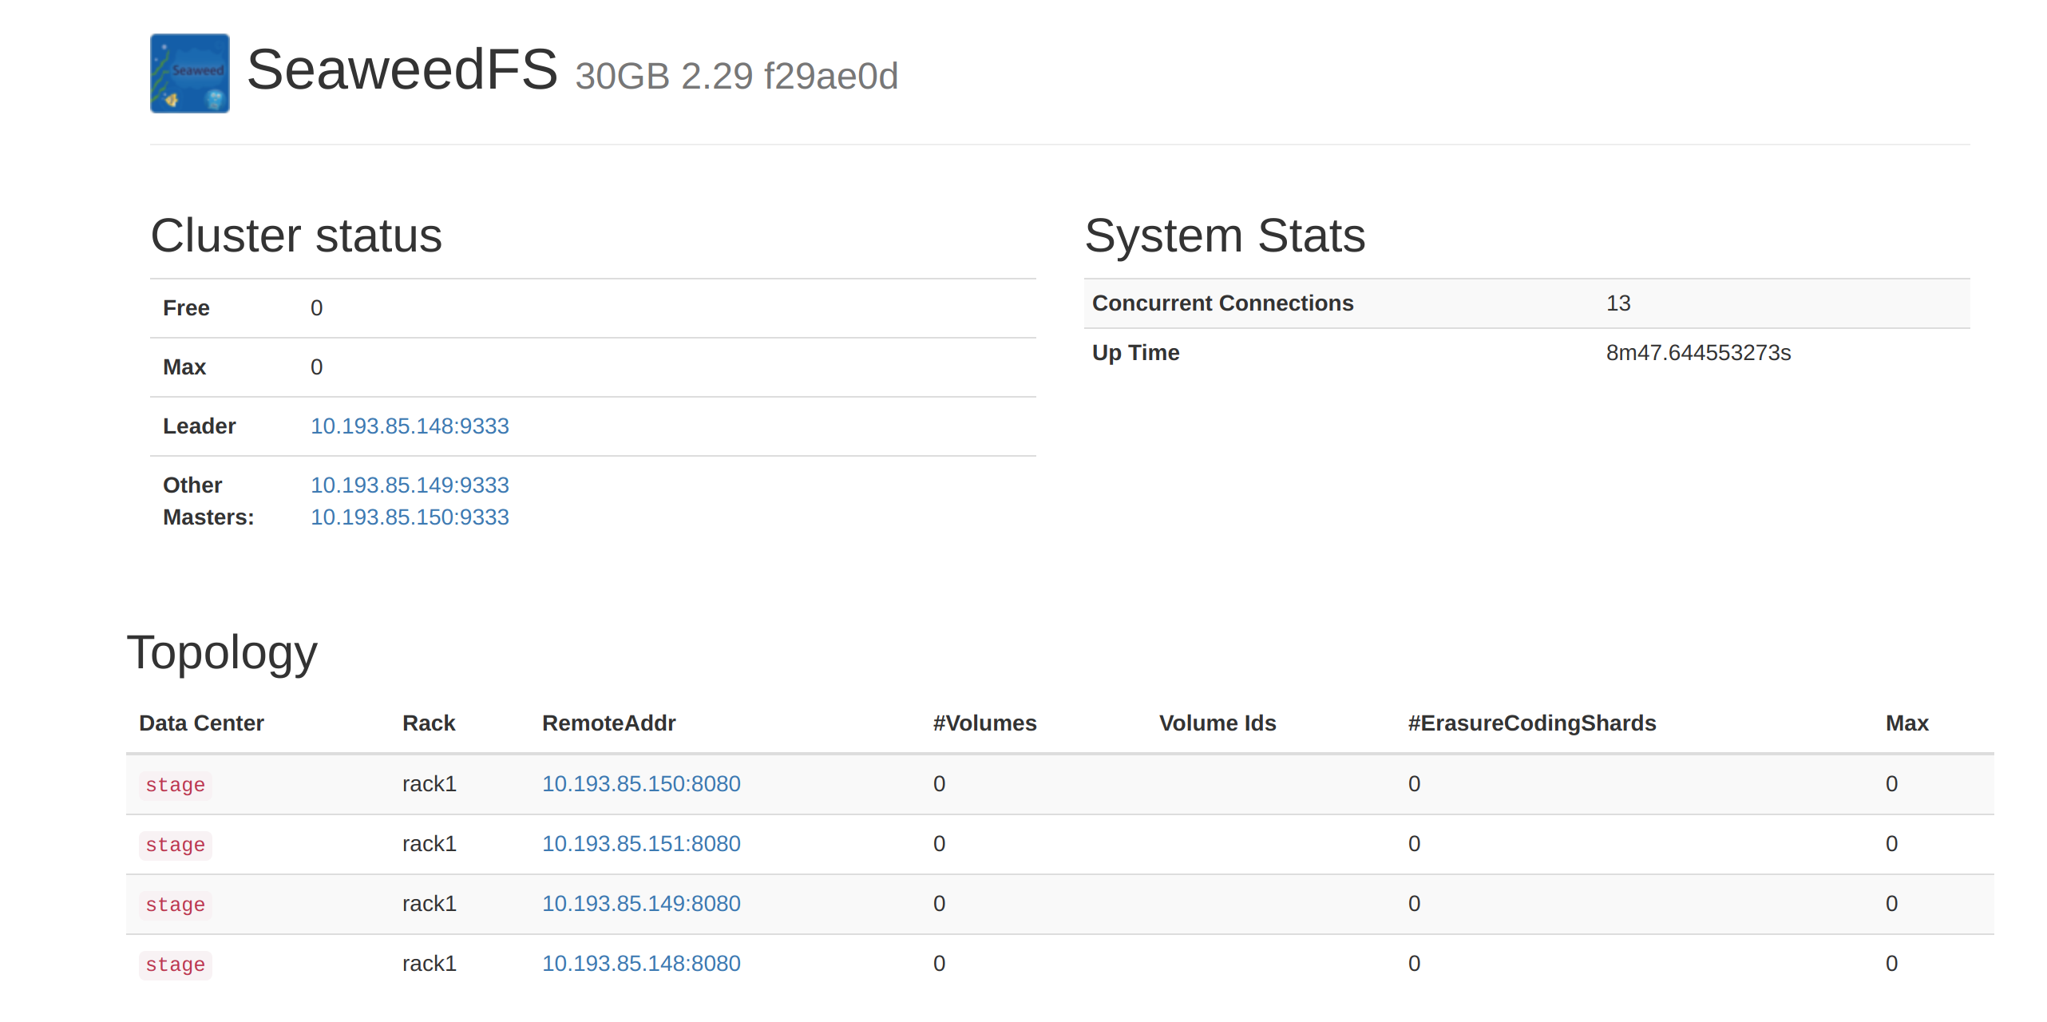
Task: Click the Leader row label
Action: click(x=200, y=426)
